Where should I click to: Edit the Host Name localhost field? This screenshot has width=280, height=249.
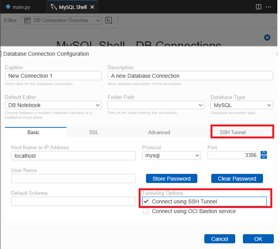[x=73, y=156]
